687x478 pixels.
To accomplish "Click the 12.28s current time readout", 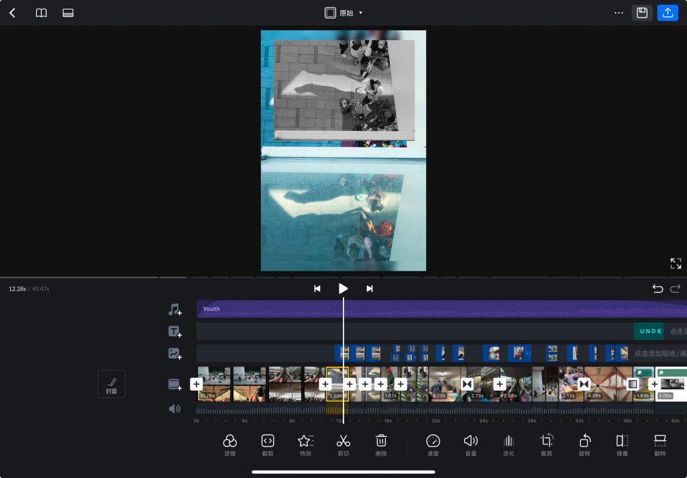I will [x=17, y=289].
